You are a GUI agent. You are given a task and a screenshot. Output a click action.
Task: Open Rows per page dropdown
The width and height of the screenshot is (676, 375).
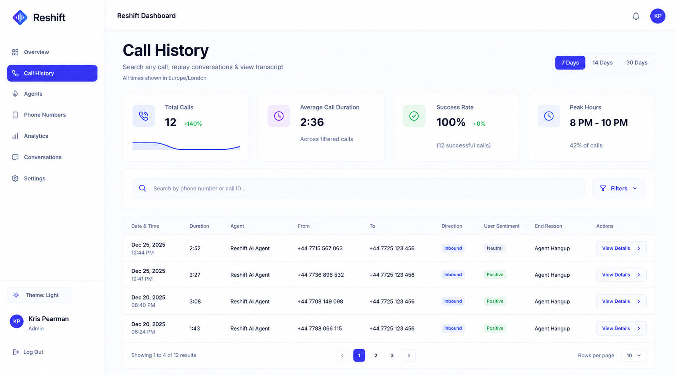(x=634, y=355)
